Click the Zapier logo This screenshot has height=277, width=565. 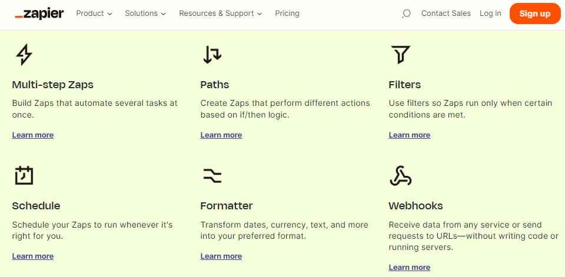tap(39, 14)
